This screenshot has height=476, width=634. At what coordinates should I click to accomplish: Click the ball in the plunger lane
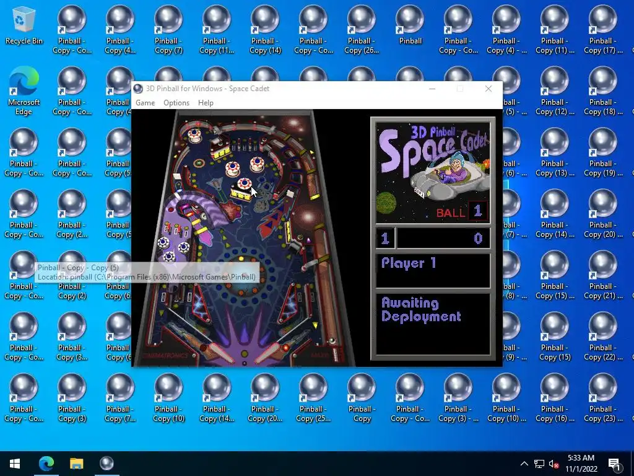332,341
